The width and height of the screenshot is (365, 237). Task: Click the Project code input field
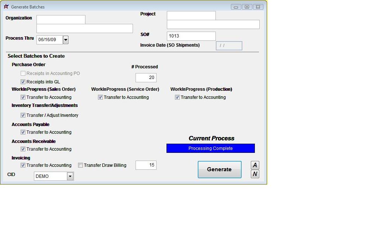[x=191, y=15]
